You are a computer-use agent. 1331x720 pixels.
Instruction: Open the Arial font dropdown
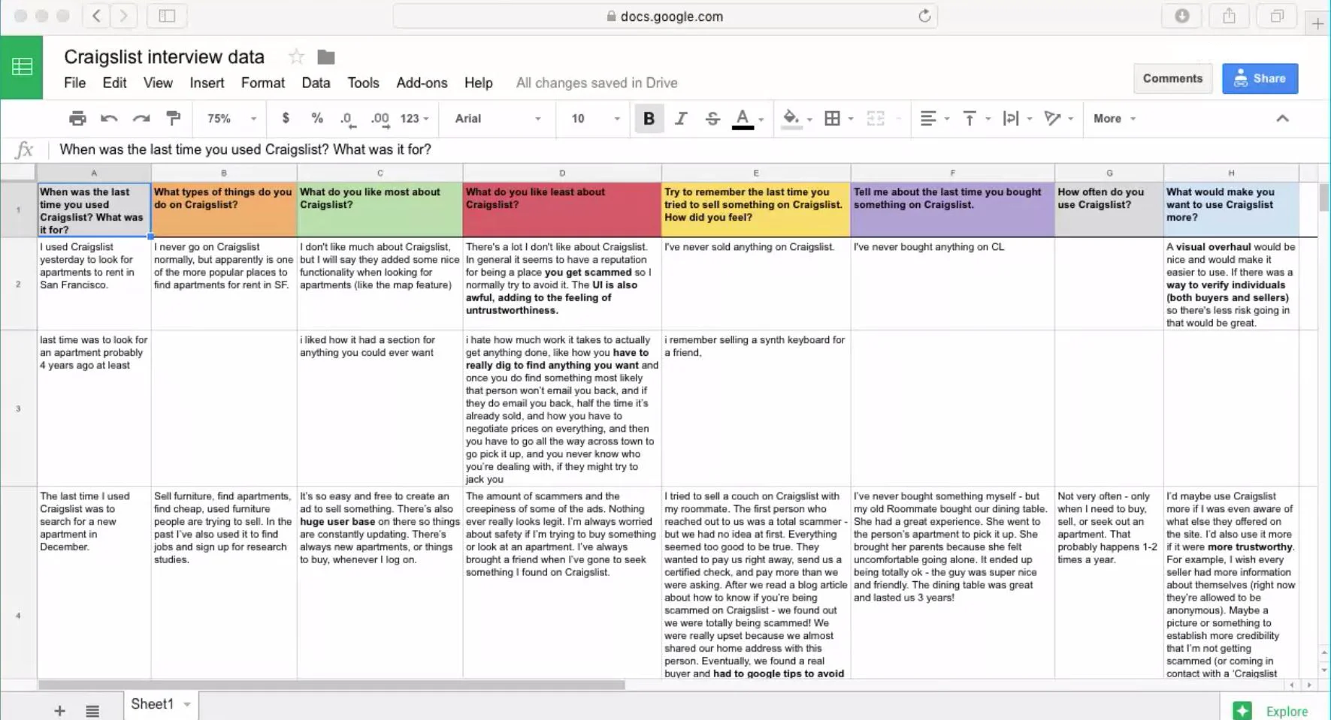496,119
